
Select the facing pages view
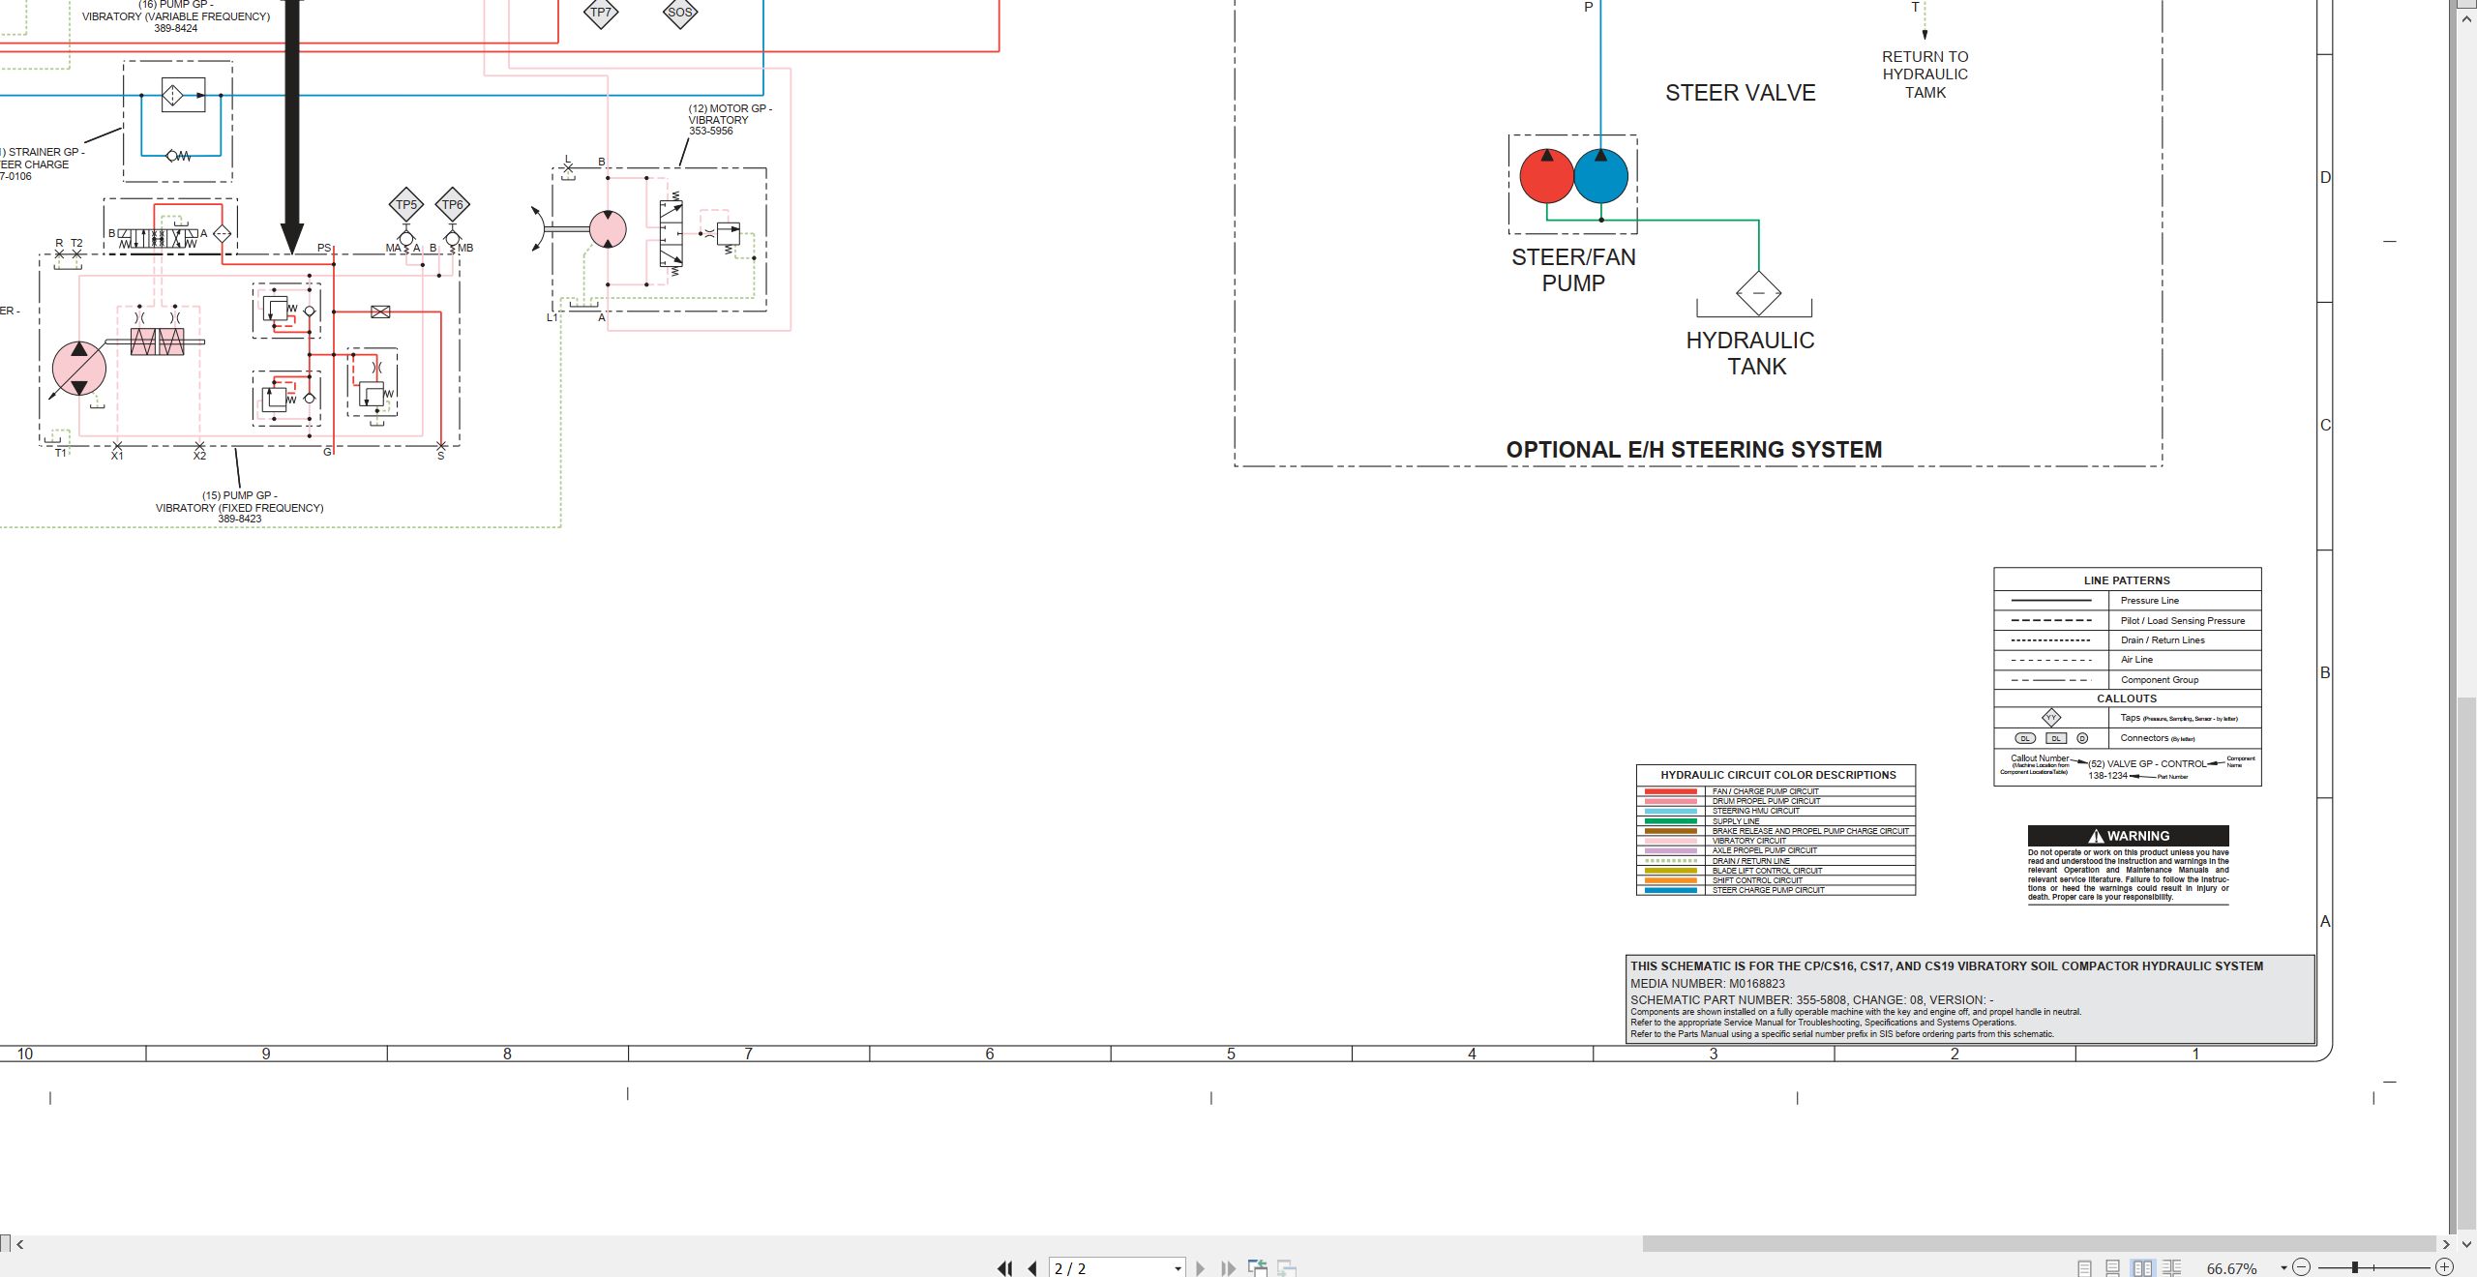click(x=2142, y=1268)
